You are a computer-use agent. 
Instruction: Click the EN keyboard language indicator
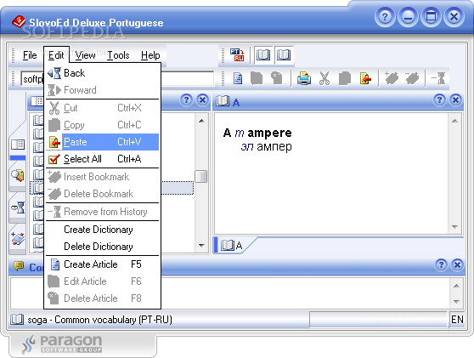[x=457, y=319]
